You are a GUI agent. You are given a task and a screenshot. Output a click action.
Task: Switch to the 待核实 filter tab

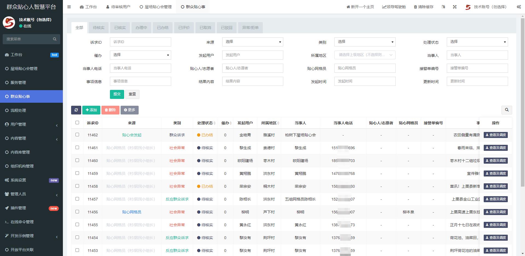99,28
